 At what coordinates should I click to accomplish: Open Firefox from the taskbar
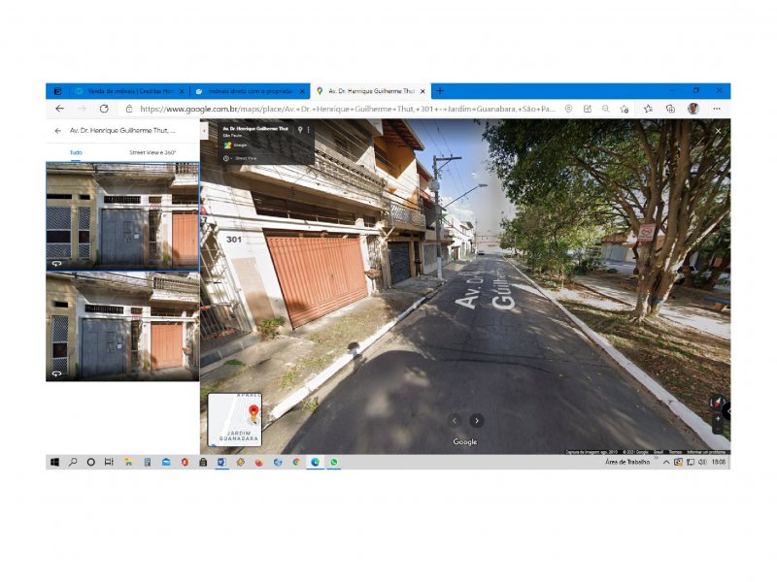click(258, 463)
